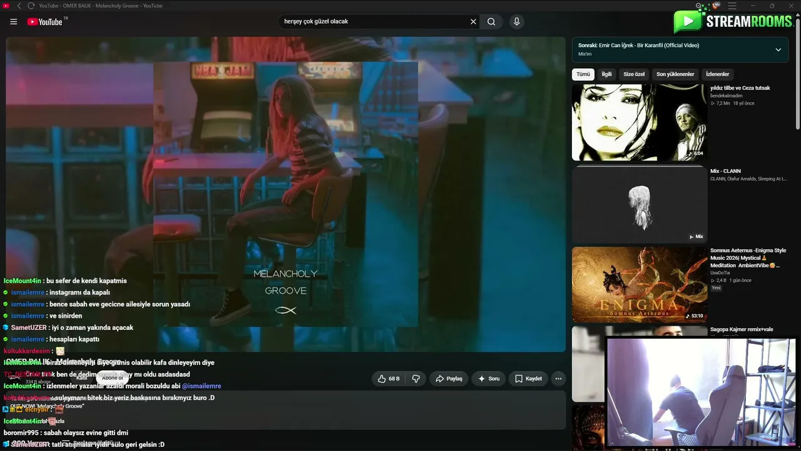The width and height of the screenshot is (801, 451).
Task: Clear the search box text
Action: click(x=473, y=21)
